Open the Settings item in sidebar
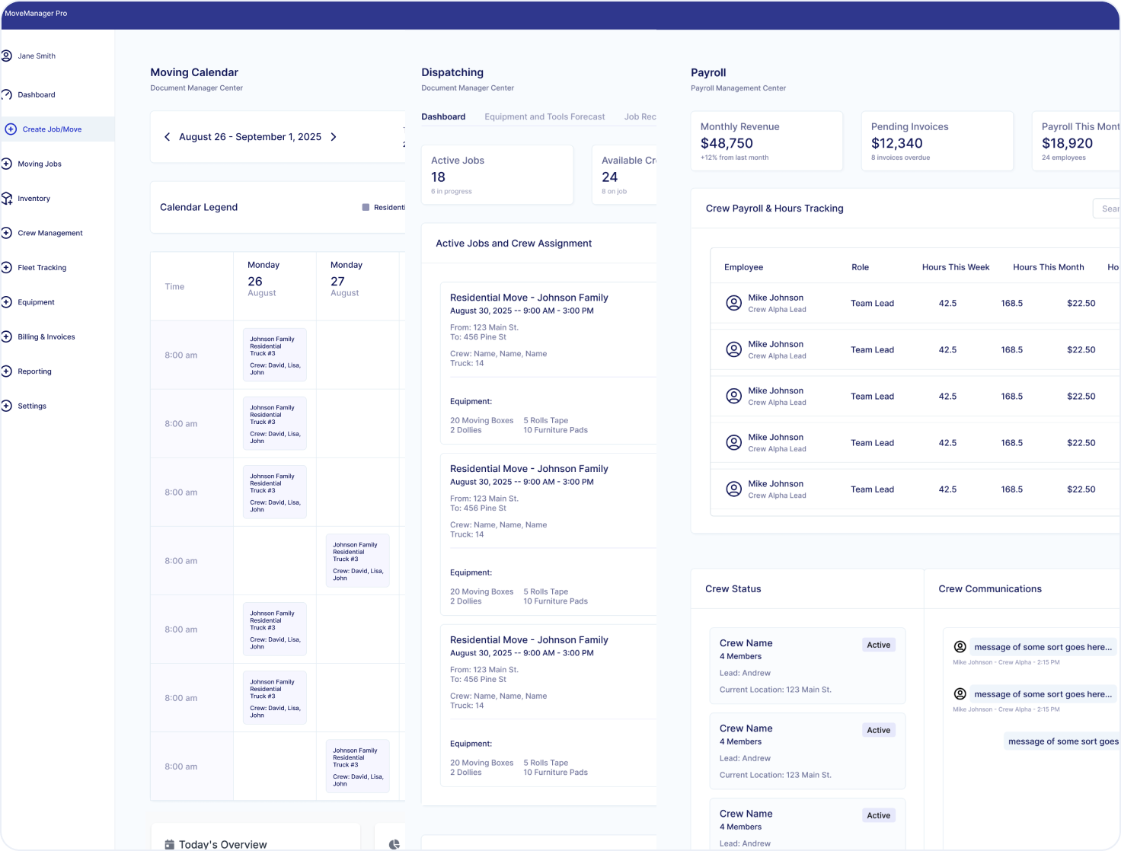 click(x=32, y=406)
